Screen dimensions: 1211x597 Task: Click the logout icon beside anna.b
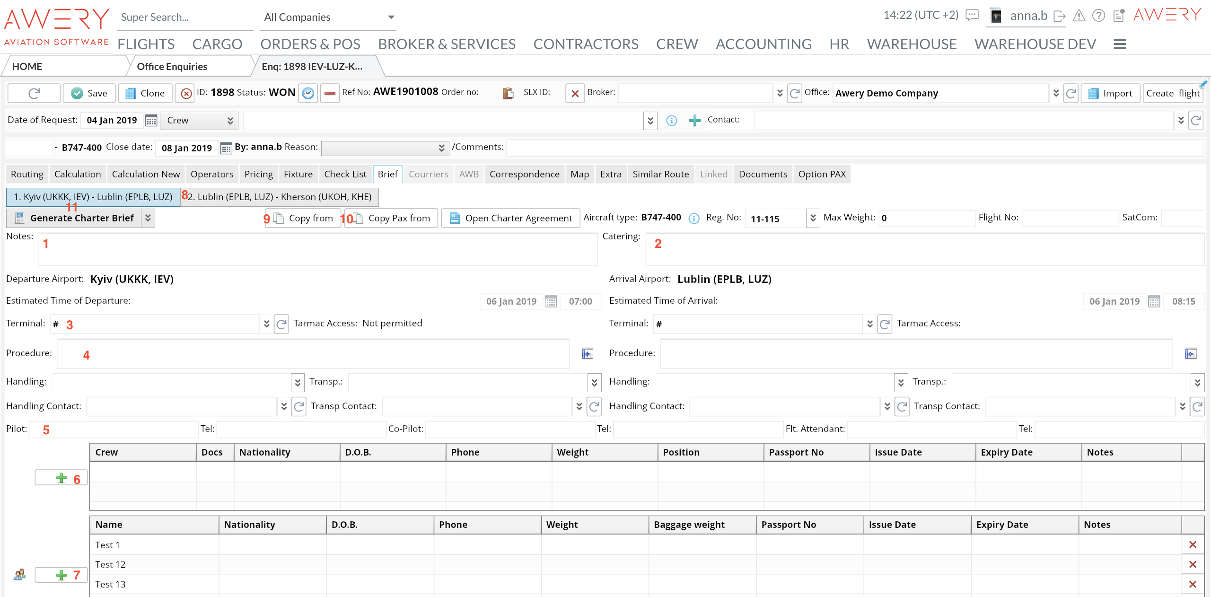tap(1060, 16)
